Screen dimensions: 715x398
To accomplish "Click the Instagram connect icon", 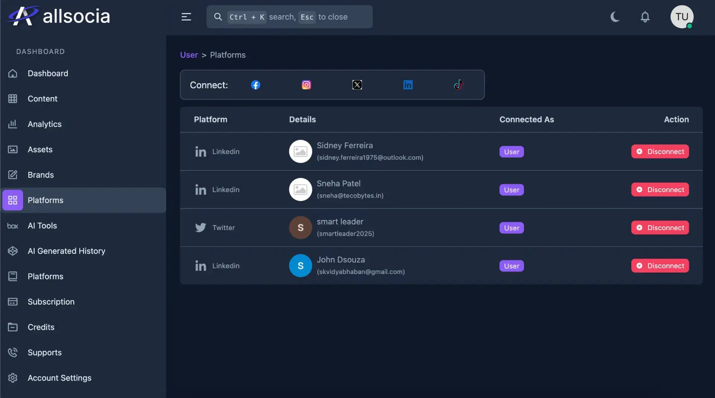I will [x=306, y=85].
